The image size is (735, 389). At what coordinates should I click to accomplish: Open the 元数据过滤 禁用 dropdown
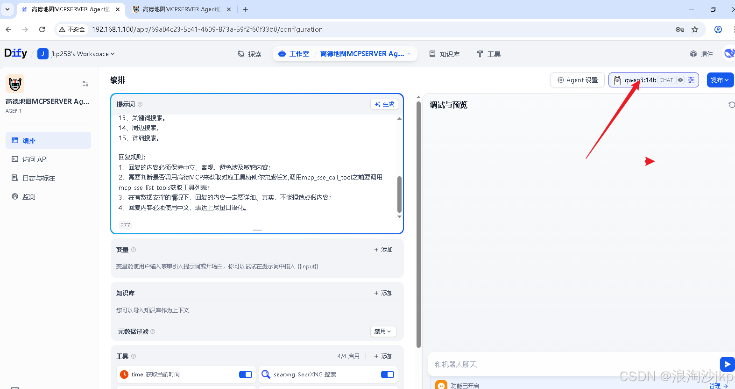[x=383, y=331]
